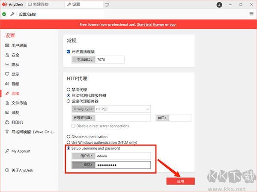This screenshot has height=192, width=257.
Task: Click the 密码 password field
Action: 111,165
